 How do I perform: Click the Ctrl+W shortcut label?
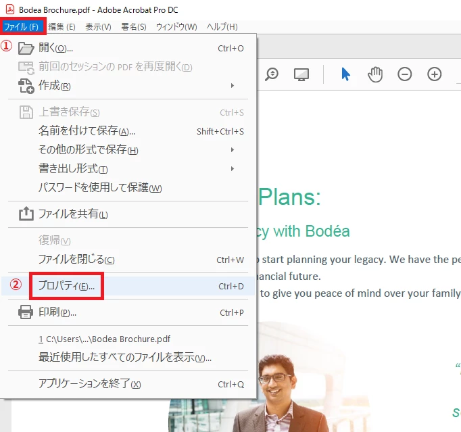(230, 260)
